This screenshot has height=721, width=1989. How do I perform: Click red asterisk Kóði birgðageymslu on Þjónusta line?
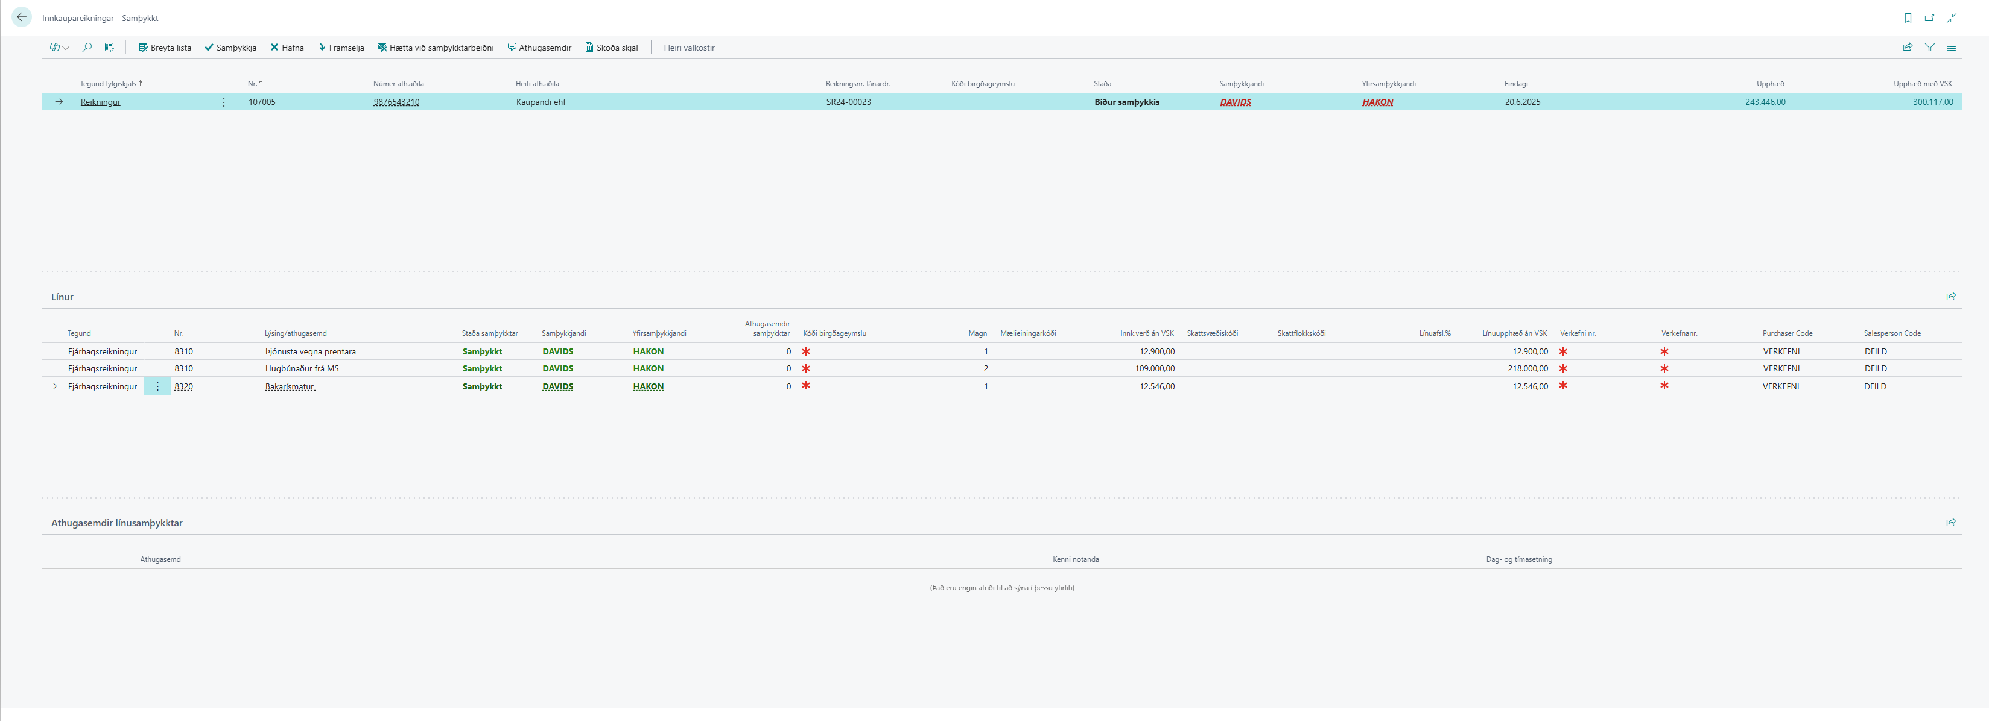(806, 351)
